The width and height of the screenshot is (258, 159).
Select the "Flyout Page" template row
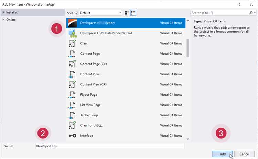pos(126,95)
